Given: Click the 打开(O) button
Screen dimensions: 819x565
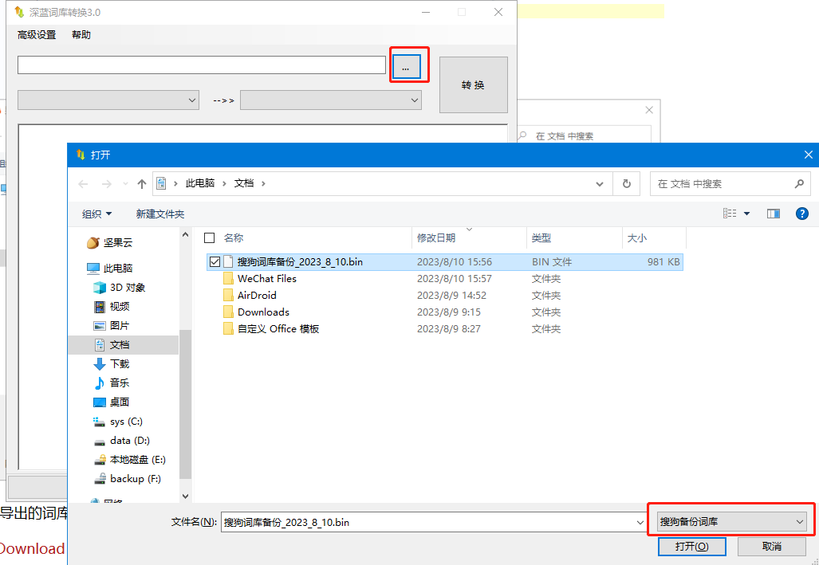Looking at the screenshot, I should (x=691, y=547).
